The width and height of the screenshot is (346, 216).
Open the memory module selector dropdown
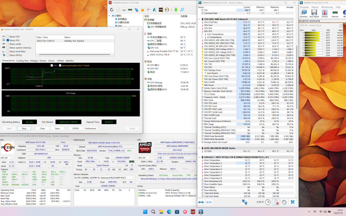(x=104, y=178)
